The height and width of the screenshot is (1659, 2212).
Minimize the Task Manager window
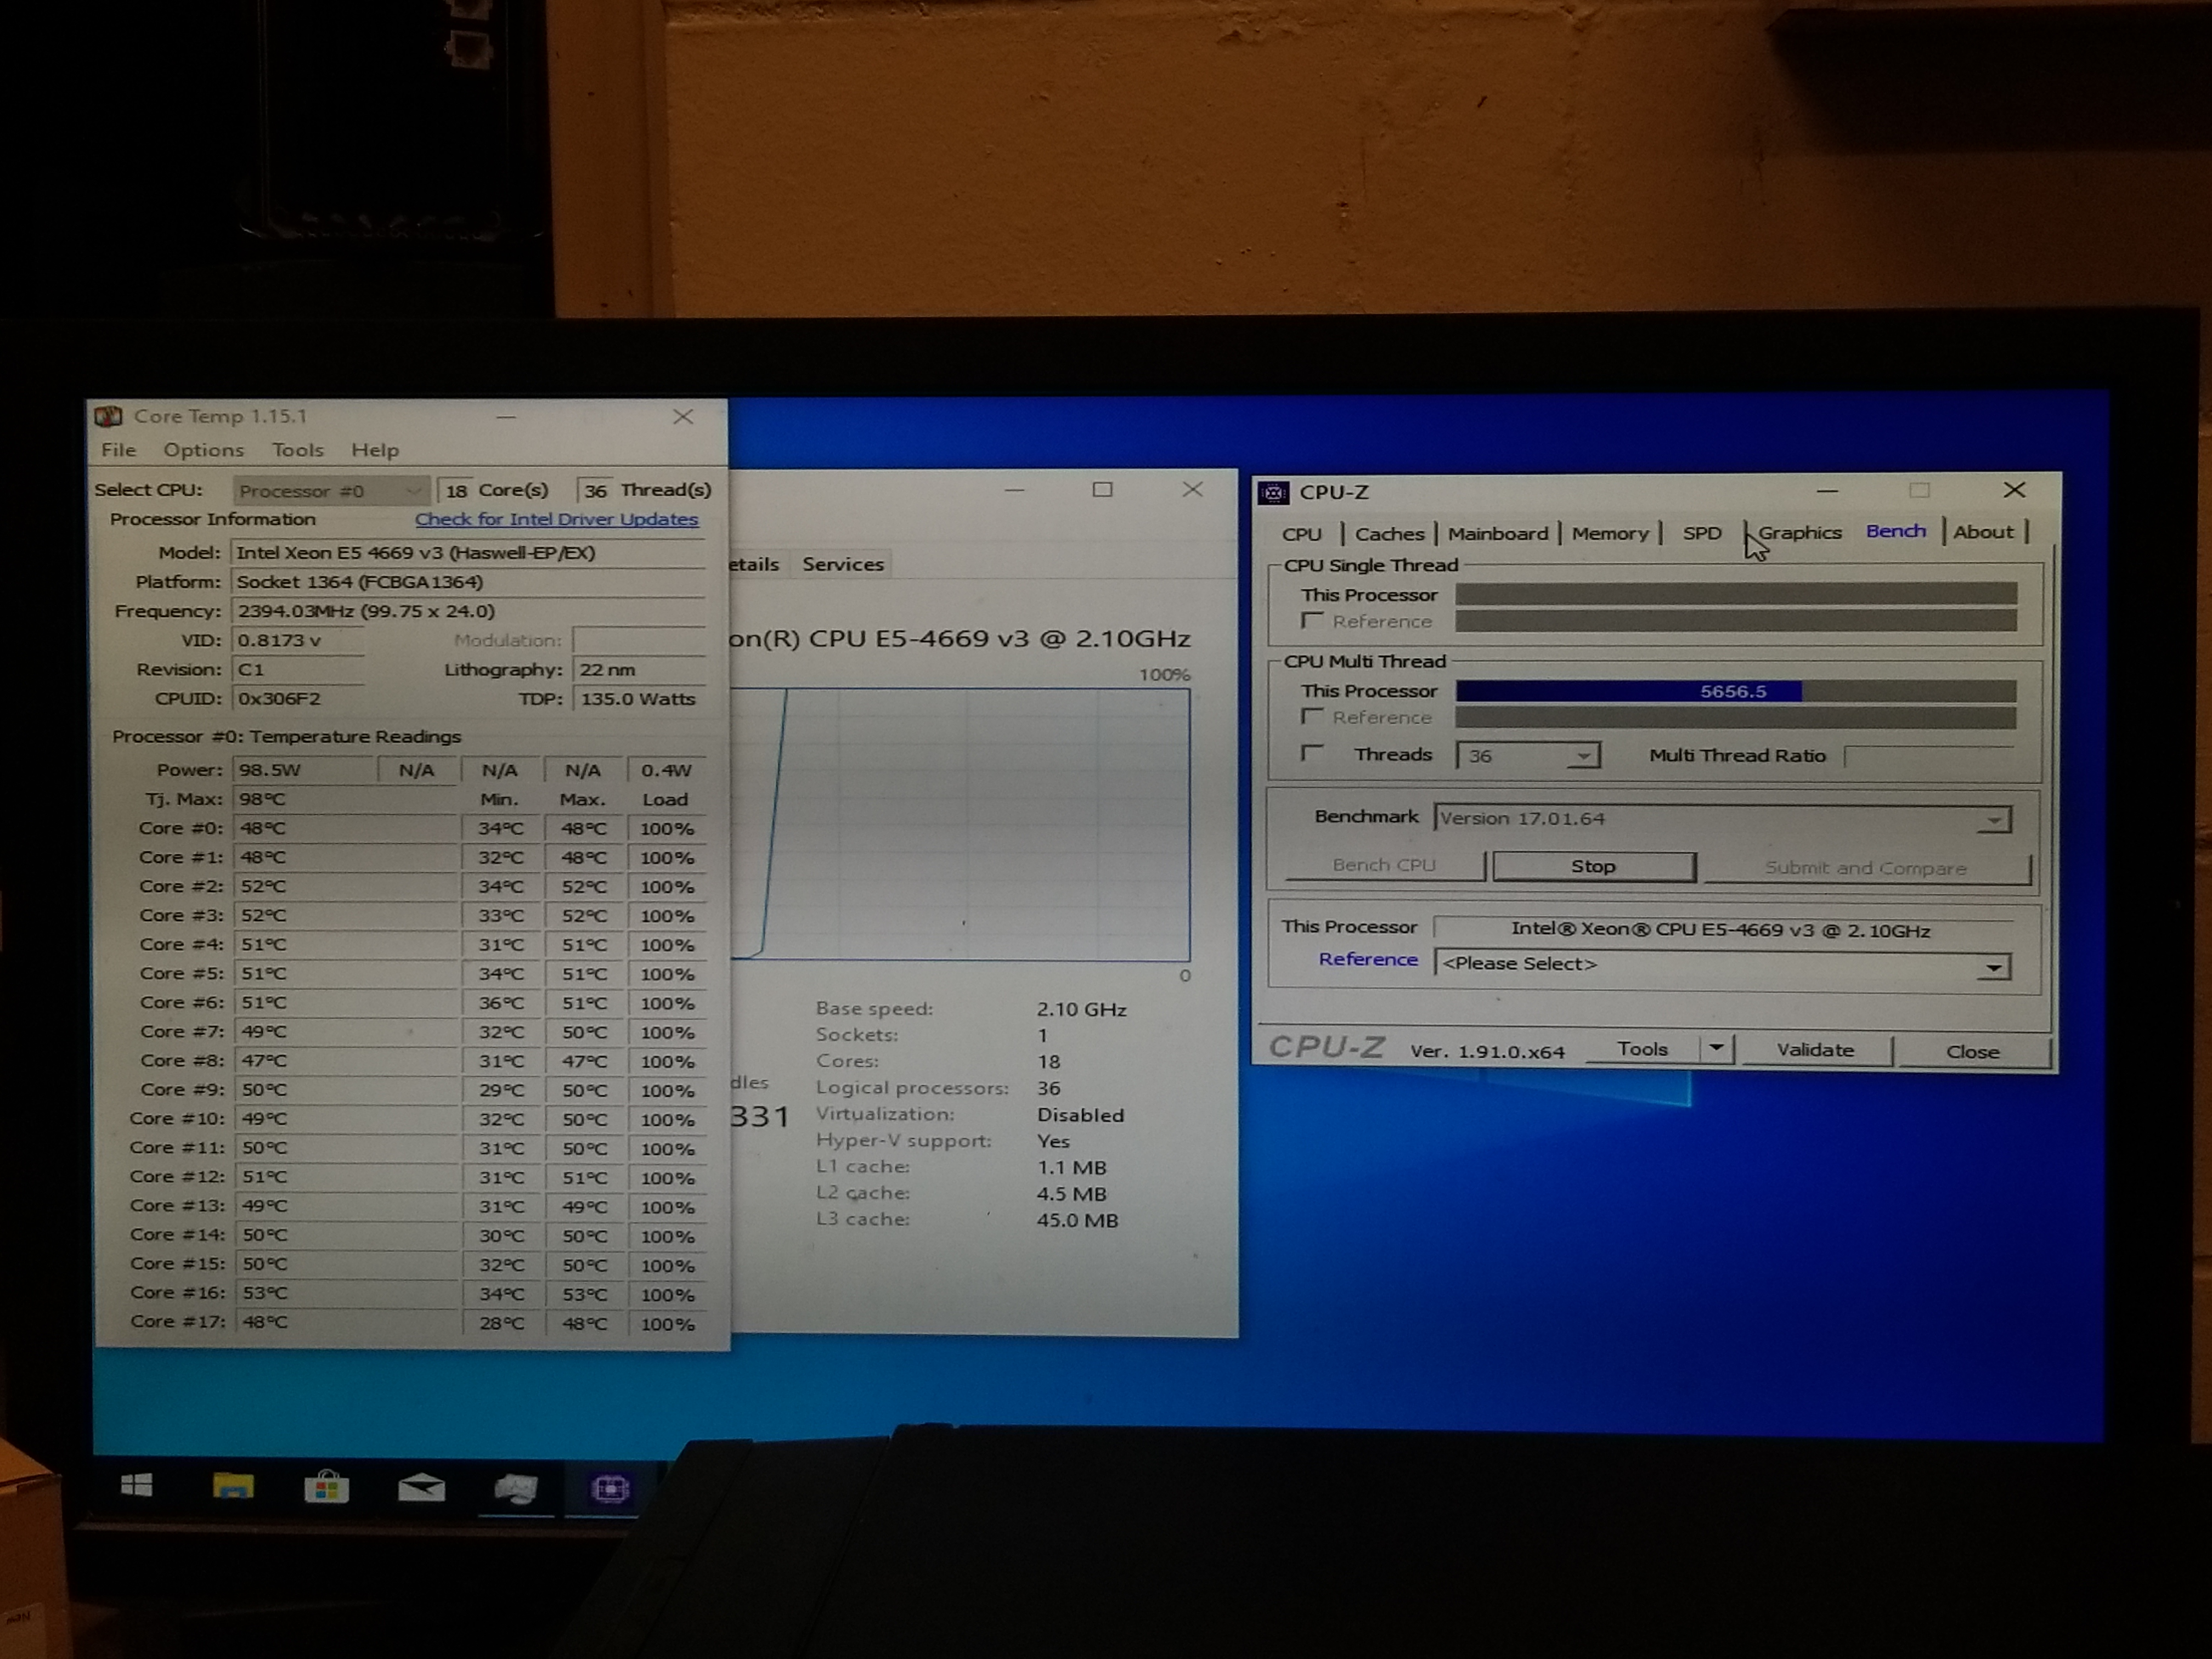pos(1014,490)
